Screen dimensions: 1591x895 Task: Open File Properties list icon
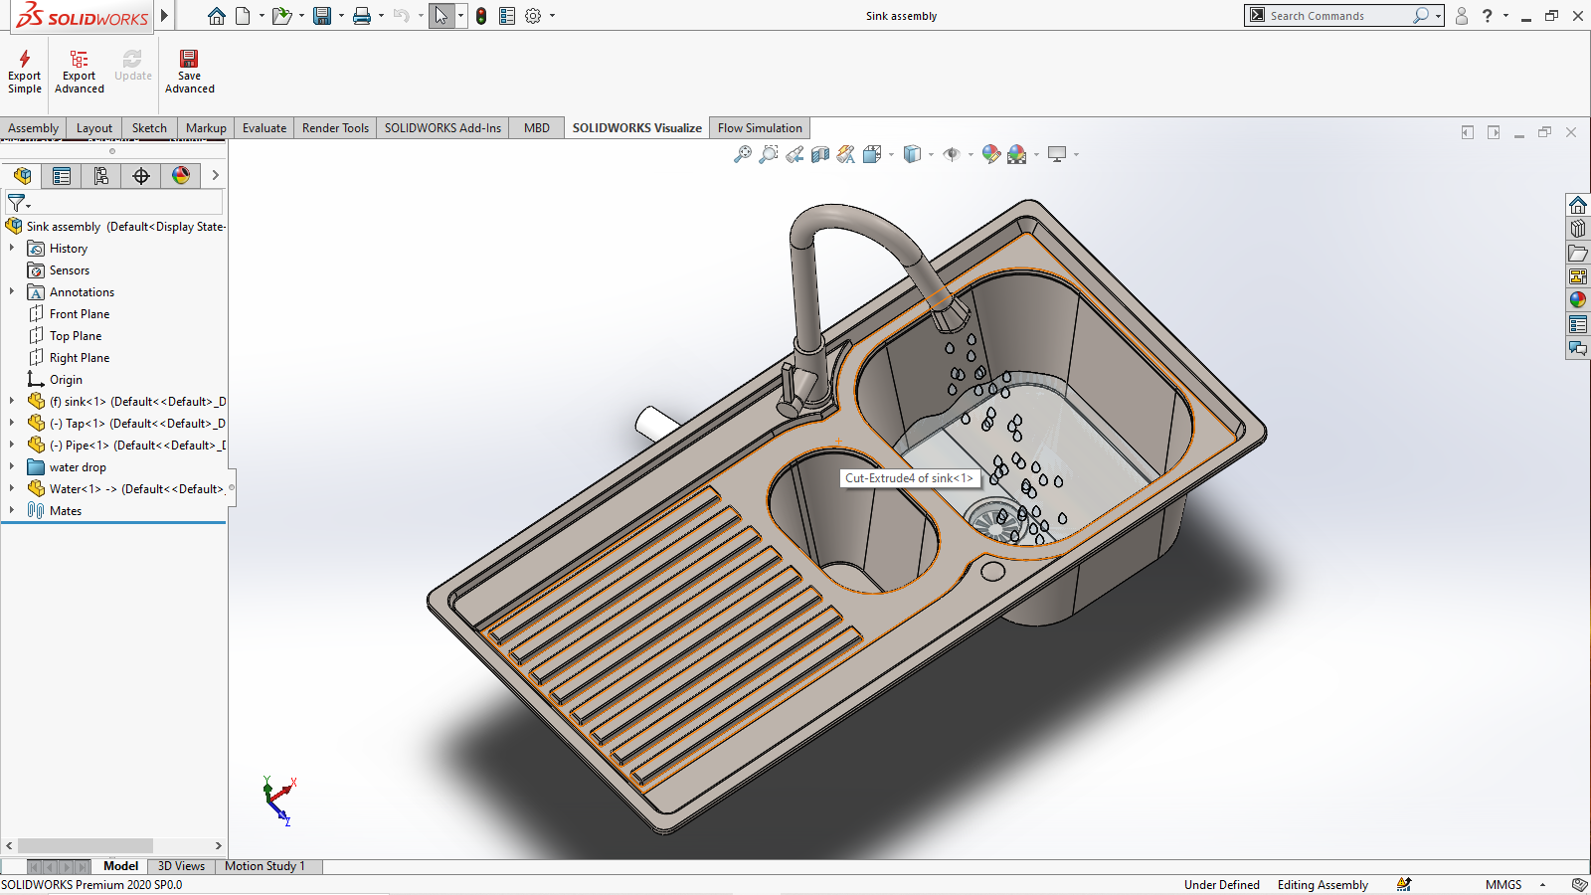click(x=507, y=16)
